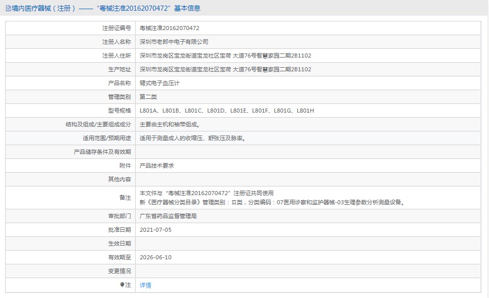Screen dimensions: 489x298
Task: Click the 注册人住所 label
Action: click(117, 56)
